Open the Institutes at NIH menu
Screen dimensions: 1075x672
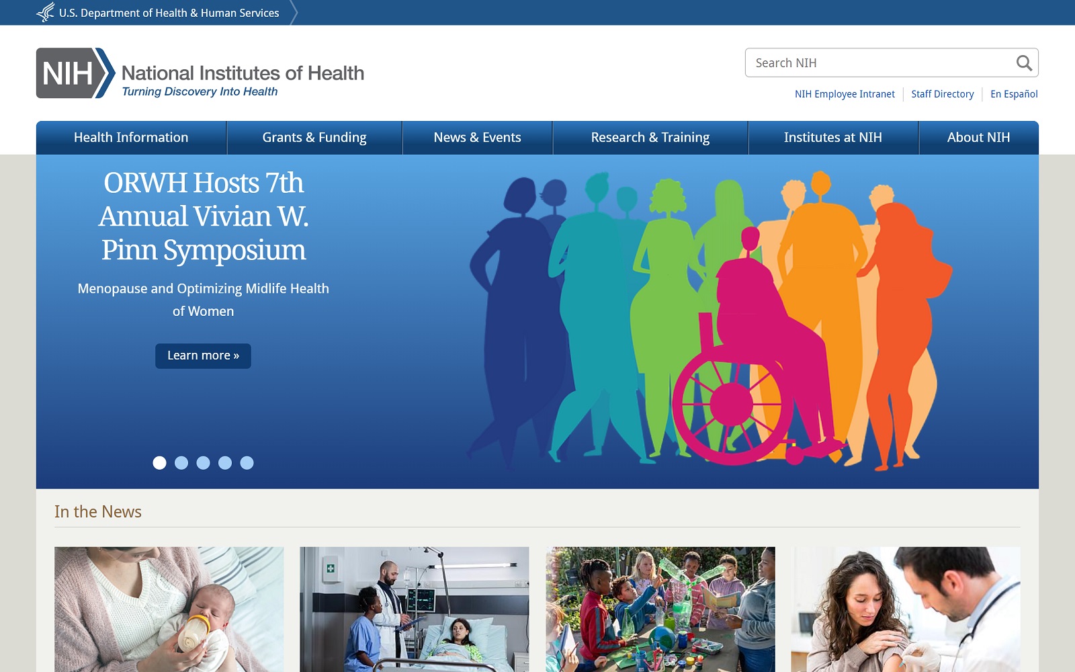[833, 138]
